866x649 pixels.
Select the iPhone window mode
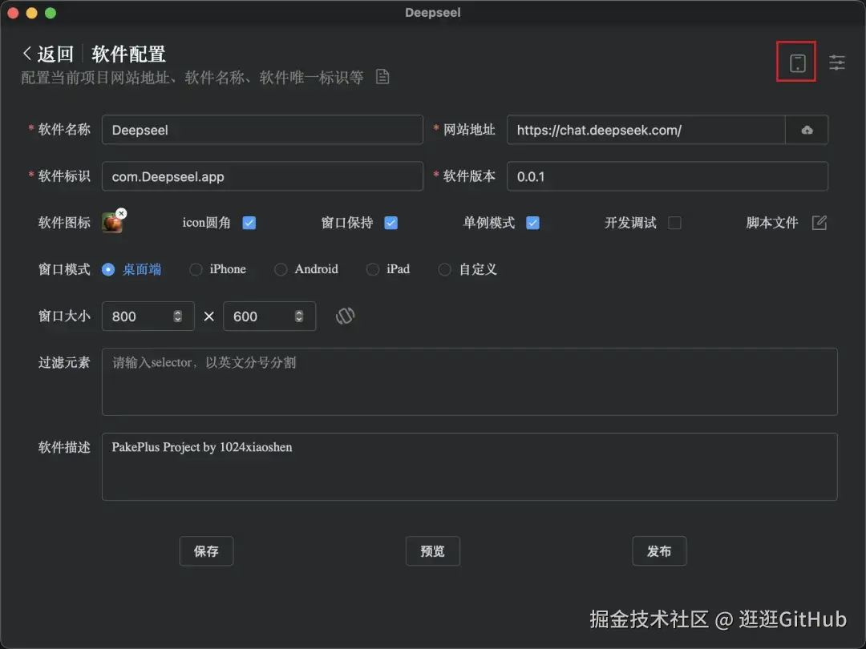(195, 270)
